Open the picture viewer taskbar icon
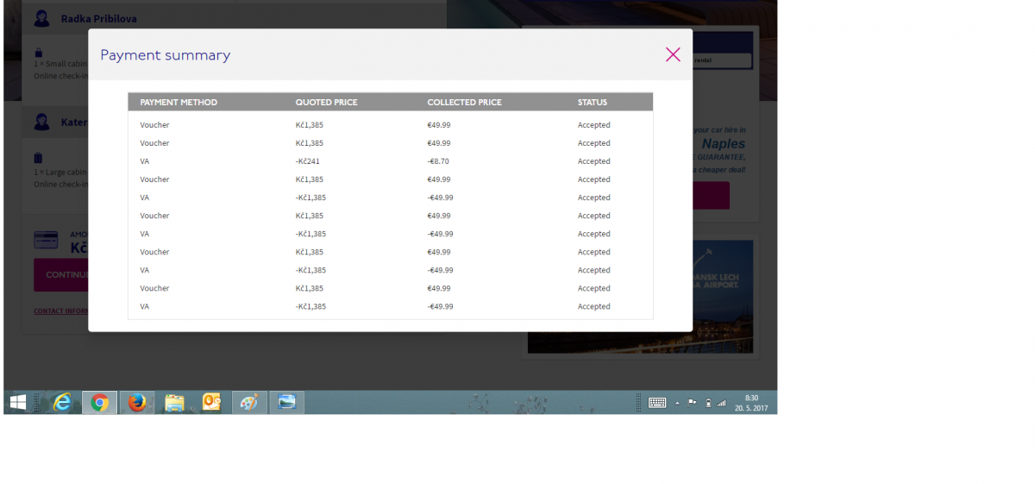Screen dimensions: 1035x484 click(x=286, y=402)
